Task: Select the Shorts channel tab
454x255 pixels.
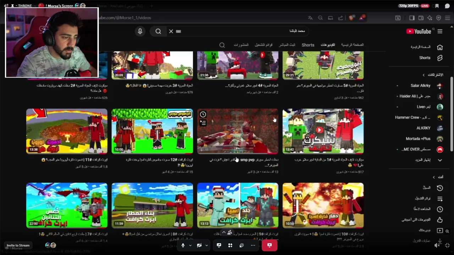Action: coord(308,45)
